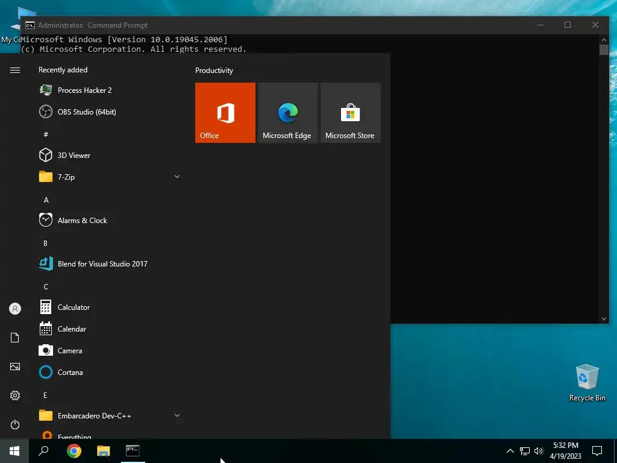
Task: Open Process Hacker 2 from Recently added
Action: [110, 90]
